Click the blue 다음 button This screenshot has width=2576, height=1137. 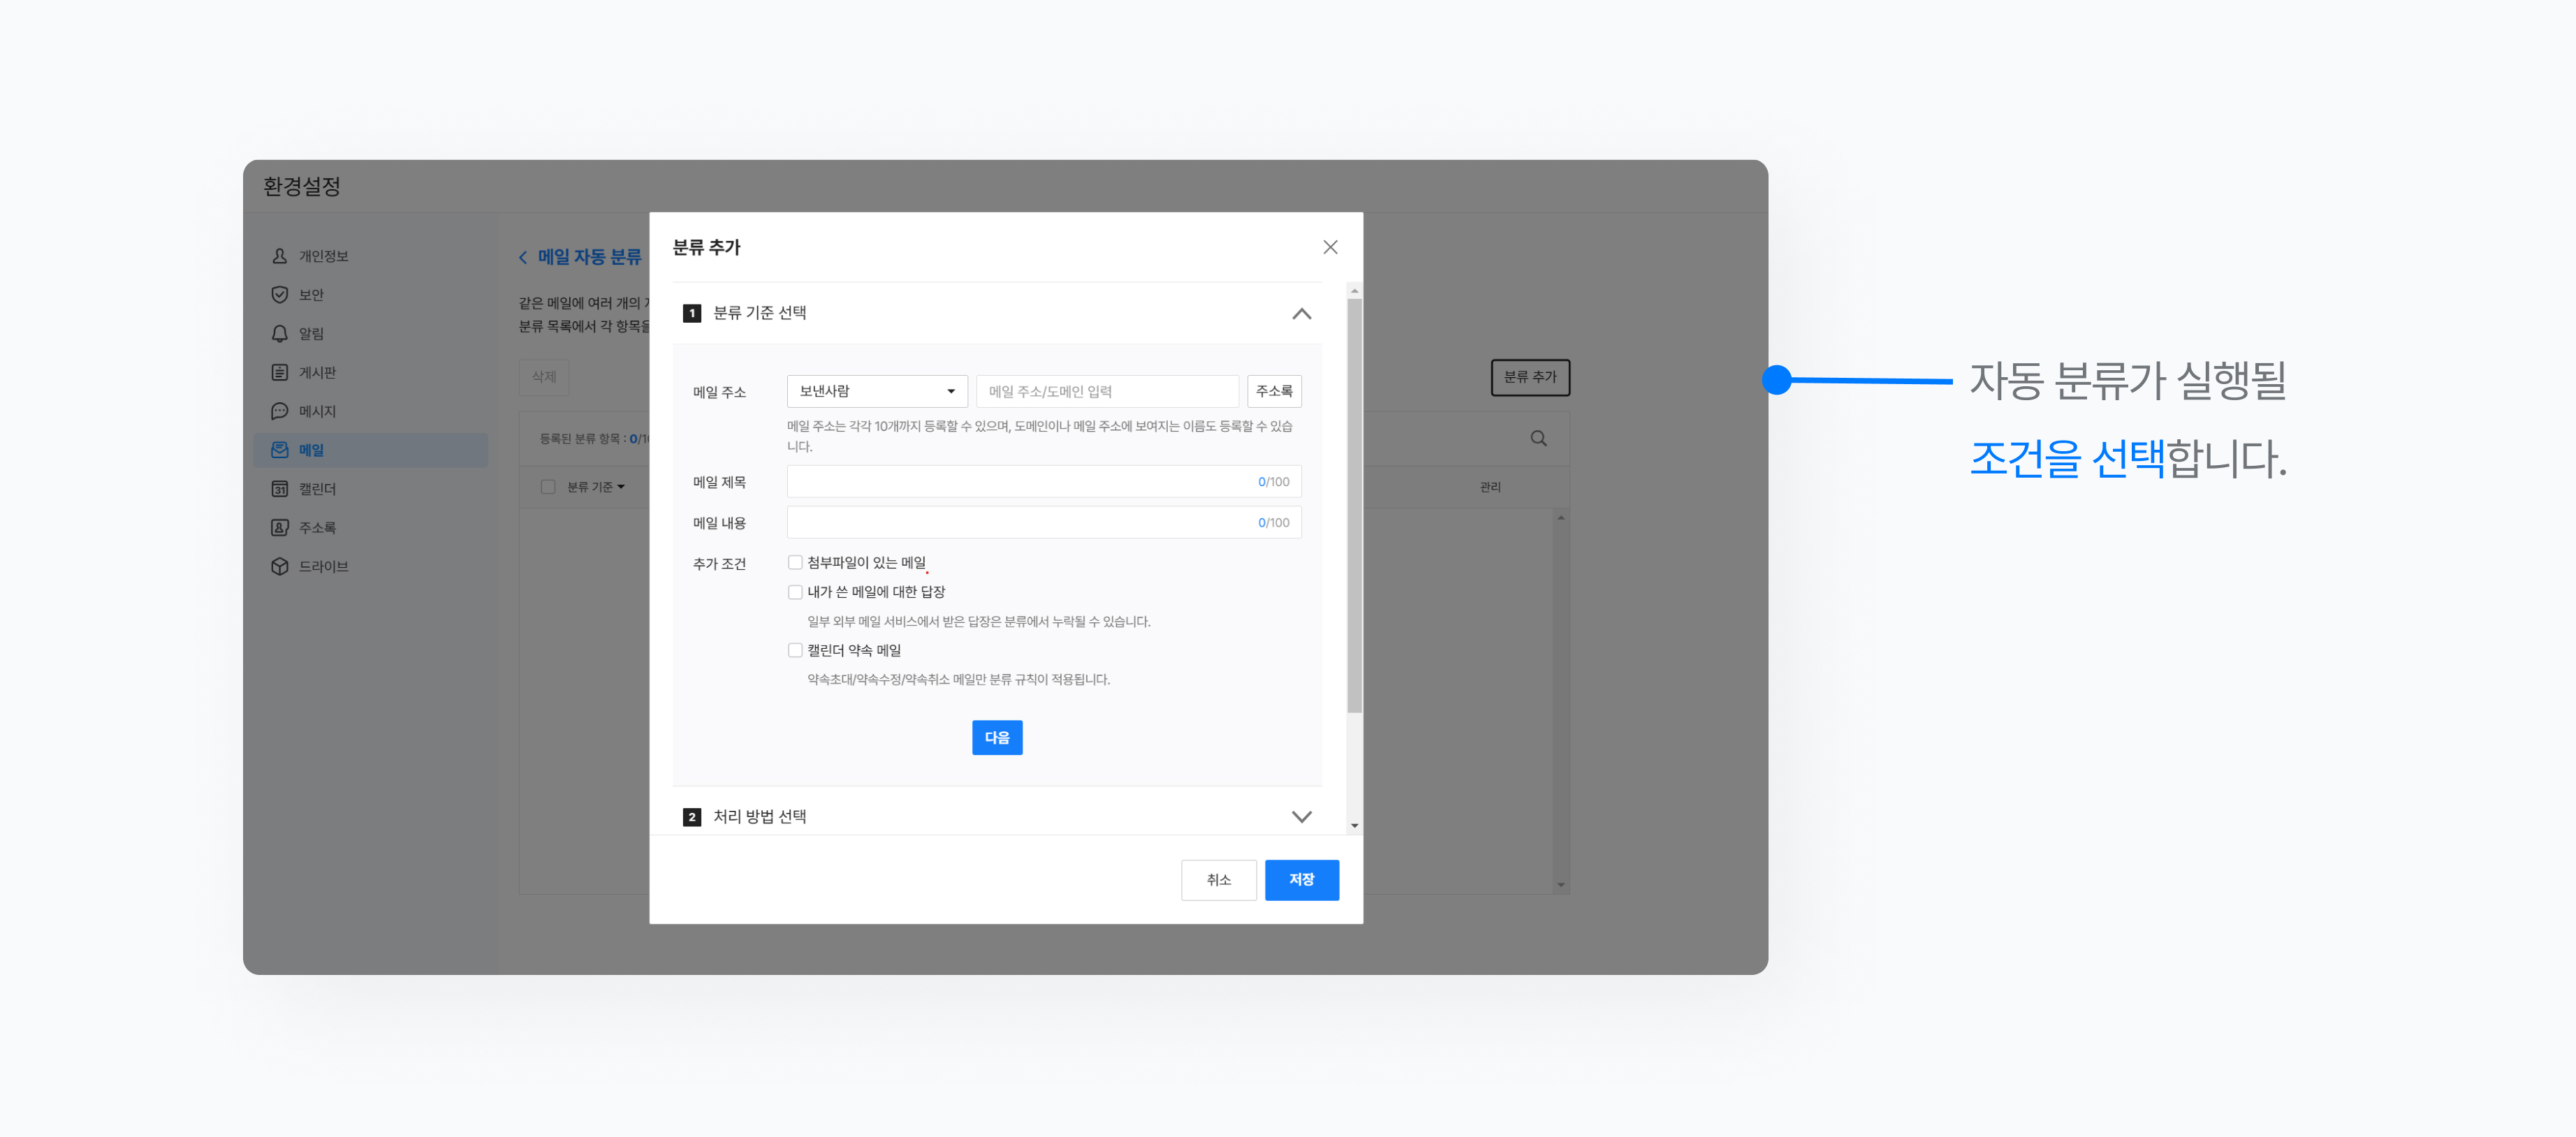click(x=996, y=737)
